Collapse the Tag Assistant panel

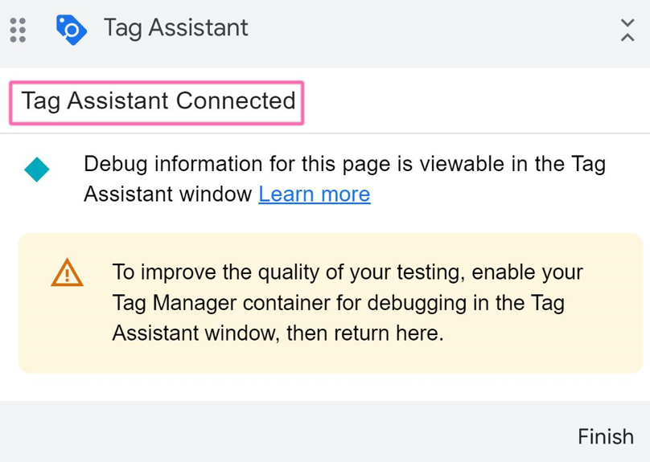(x=627, y=30)
